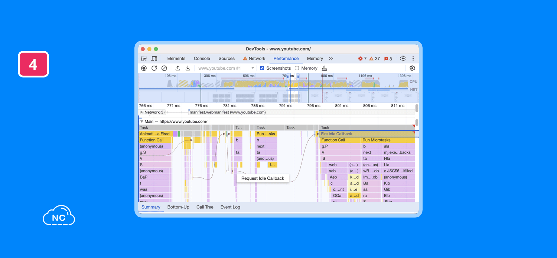Click the flame chart vertical scrollbar
Image resolution: width=557 pixels, height=258 pixels.
[x=417, y=122]
